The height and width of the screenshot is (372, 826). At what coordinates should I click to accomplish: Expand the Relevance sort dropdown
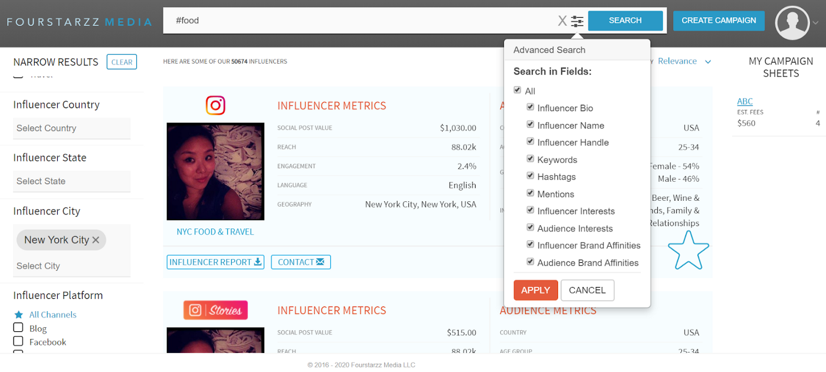pos(684,61)
